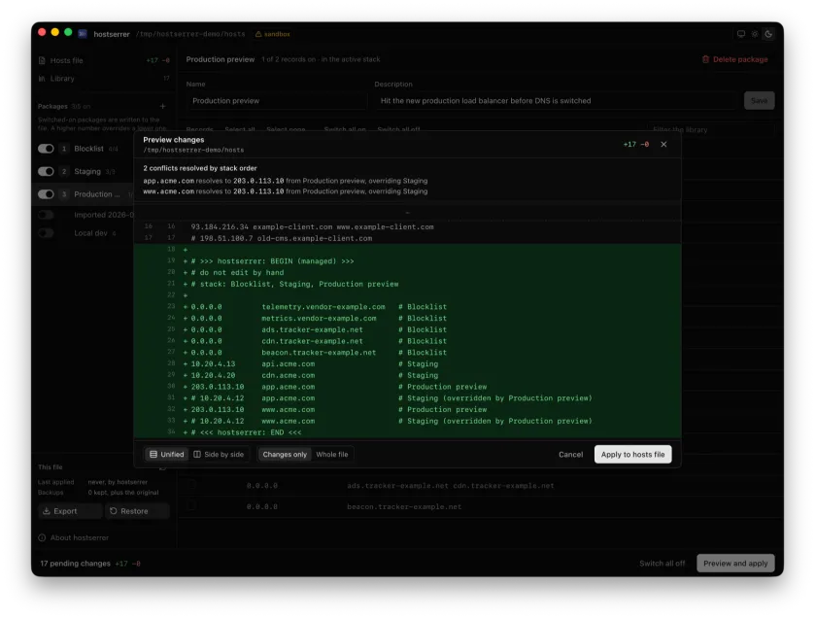Click the Description input field

tap(556, 100)
